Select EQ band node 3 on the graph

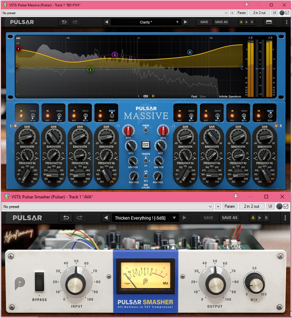(115, 55)
